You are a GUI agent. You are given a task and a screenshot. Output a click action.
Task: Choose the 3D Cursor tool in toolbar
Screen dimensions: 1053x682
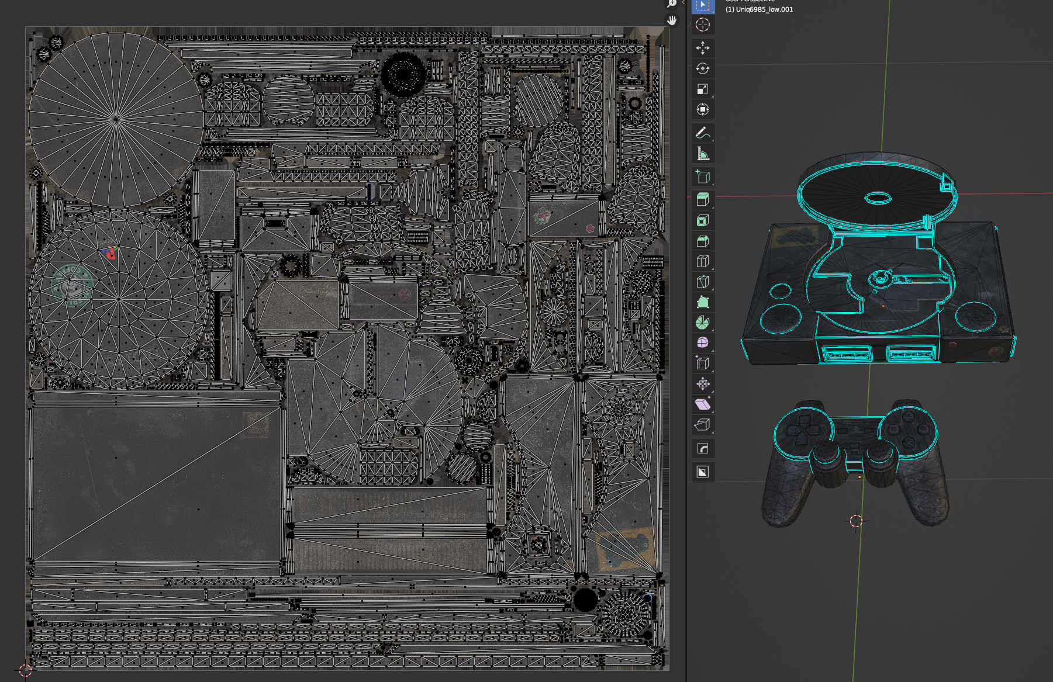tap(703, 25)
